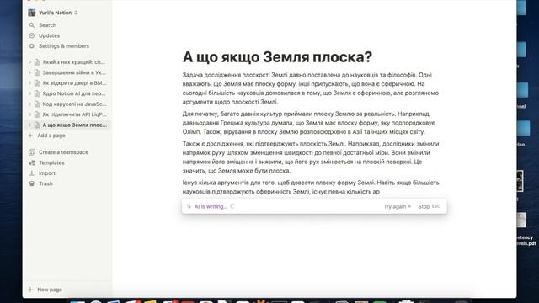Click paragraph starting 'Існує кілька аргументів'
This screenshot has height=303, width=539.
click(311, 187)
